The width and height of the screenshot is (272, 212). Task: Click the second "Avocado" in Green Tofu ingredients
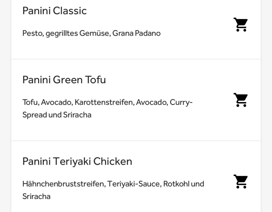point(151,102)
